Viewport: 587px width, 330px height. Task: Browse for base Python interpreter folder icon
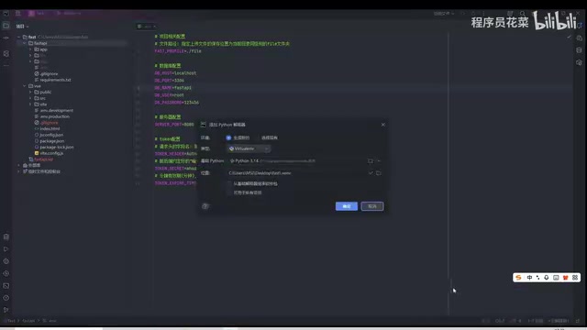tap(371, 161)
